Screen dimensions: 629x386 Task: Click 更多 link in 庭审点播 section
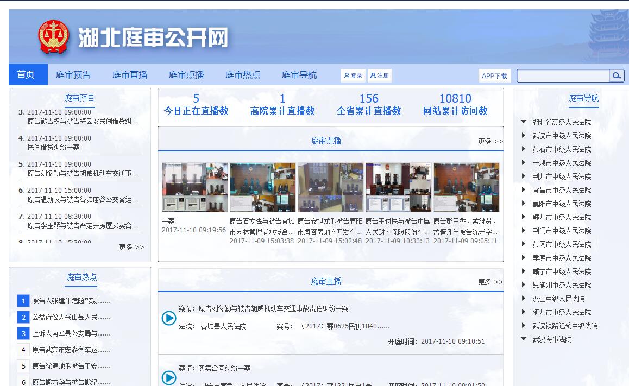pos(490,141)
